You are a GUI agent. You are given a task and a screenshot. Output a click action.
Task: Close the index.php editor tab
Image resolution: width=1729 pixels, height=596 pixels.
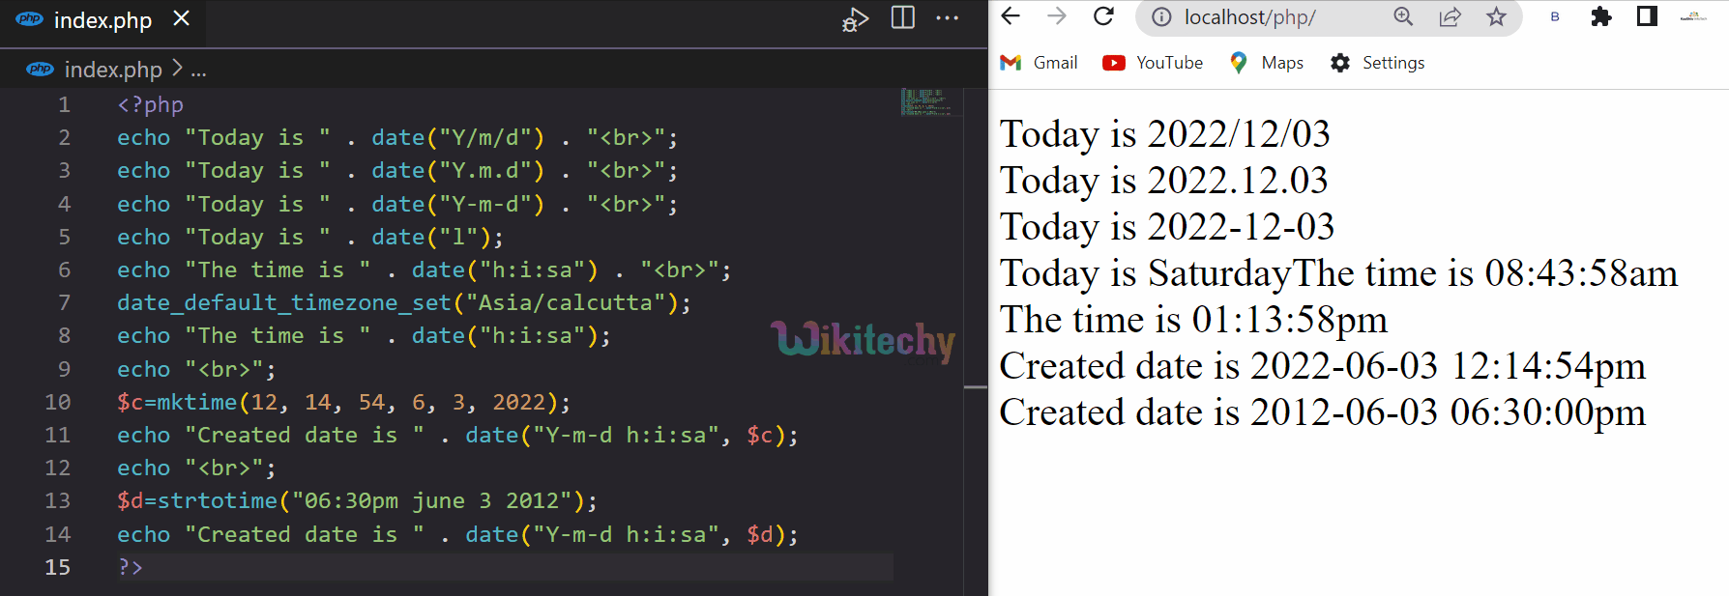tap(181, 19)
